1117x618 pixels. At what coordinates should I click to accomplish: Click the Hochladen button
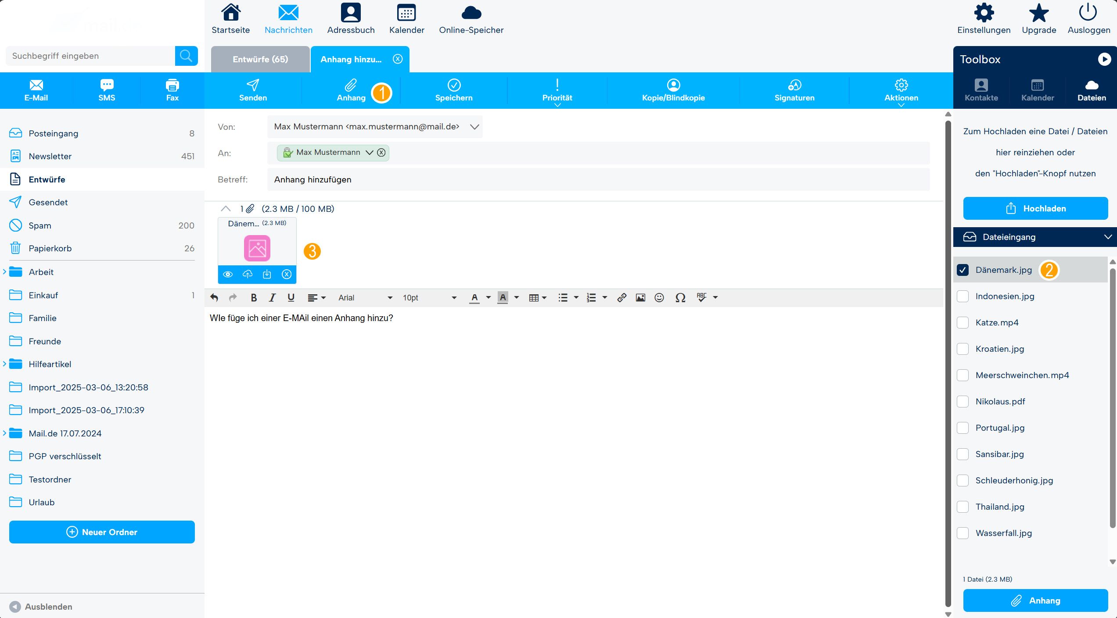click(1035, 208)
